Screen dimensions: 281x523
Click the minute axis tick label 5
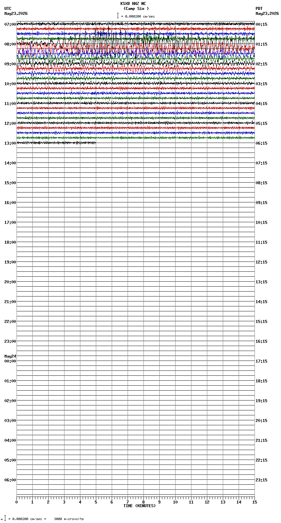(96, 502)
